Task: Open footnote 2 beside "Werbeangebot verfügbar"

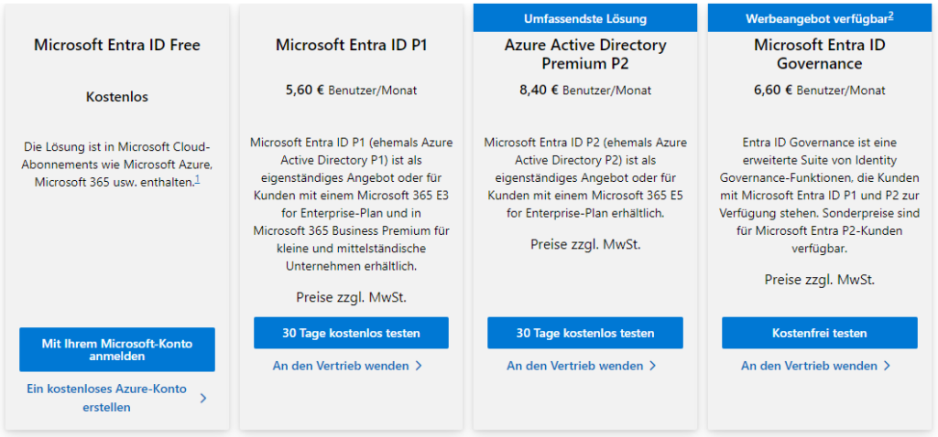Action: (891, 16)
